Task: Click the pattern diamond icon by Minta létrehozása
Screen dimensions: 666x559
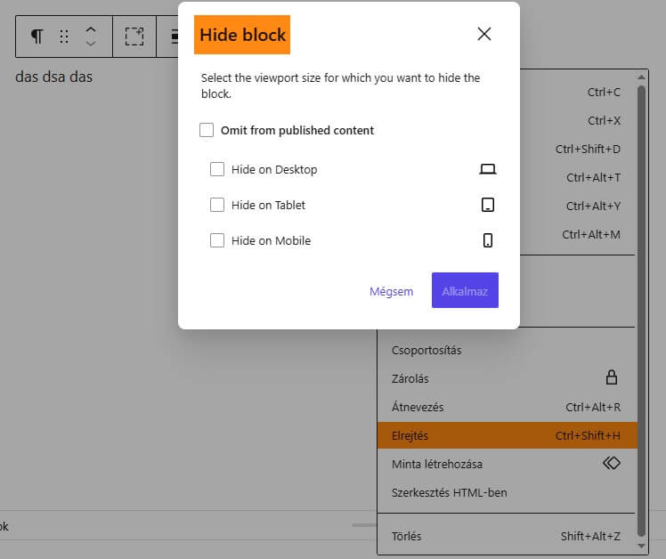Action: pos(611,463)
